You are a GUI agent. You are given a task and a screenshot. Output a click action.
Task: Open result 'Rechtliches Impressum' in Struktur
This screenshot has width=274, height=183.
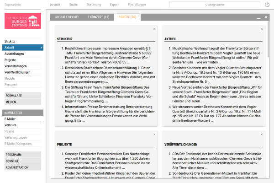click(108, 55)
